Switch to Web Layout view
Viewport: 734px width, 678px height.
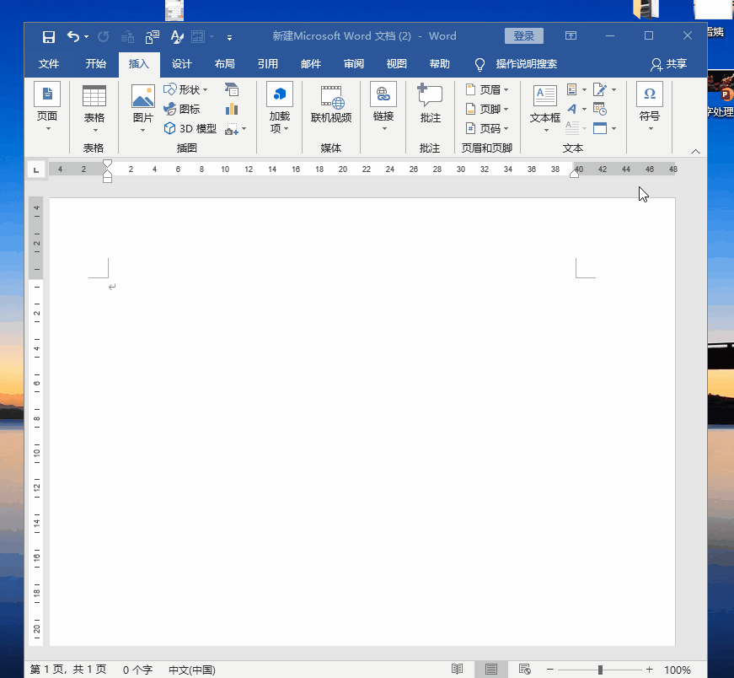coord(524,670)
